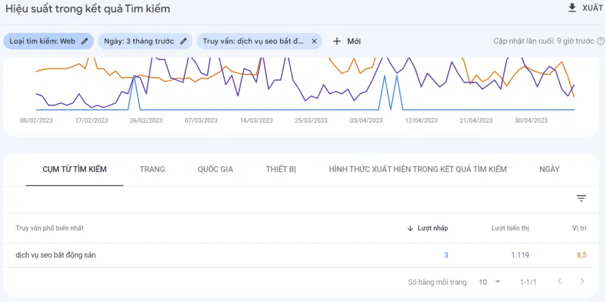This screenshot has width=605, height=302.
Task: Edit the Loại tìm kiếm Web filter pencil
Action: 84,41
